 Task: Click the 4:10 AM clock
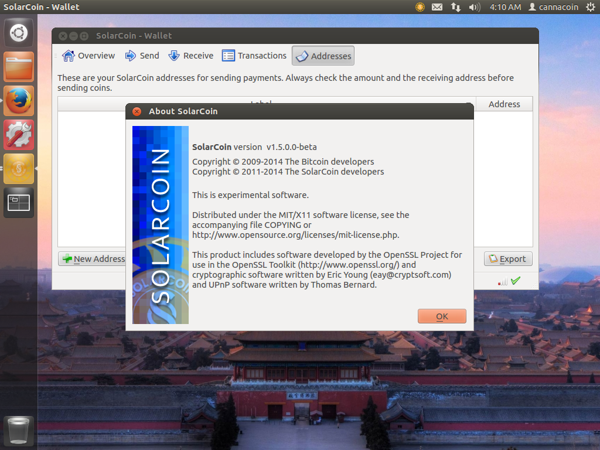point(505,7)
